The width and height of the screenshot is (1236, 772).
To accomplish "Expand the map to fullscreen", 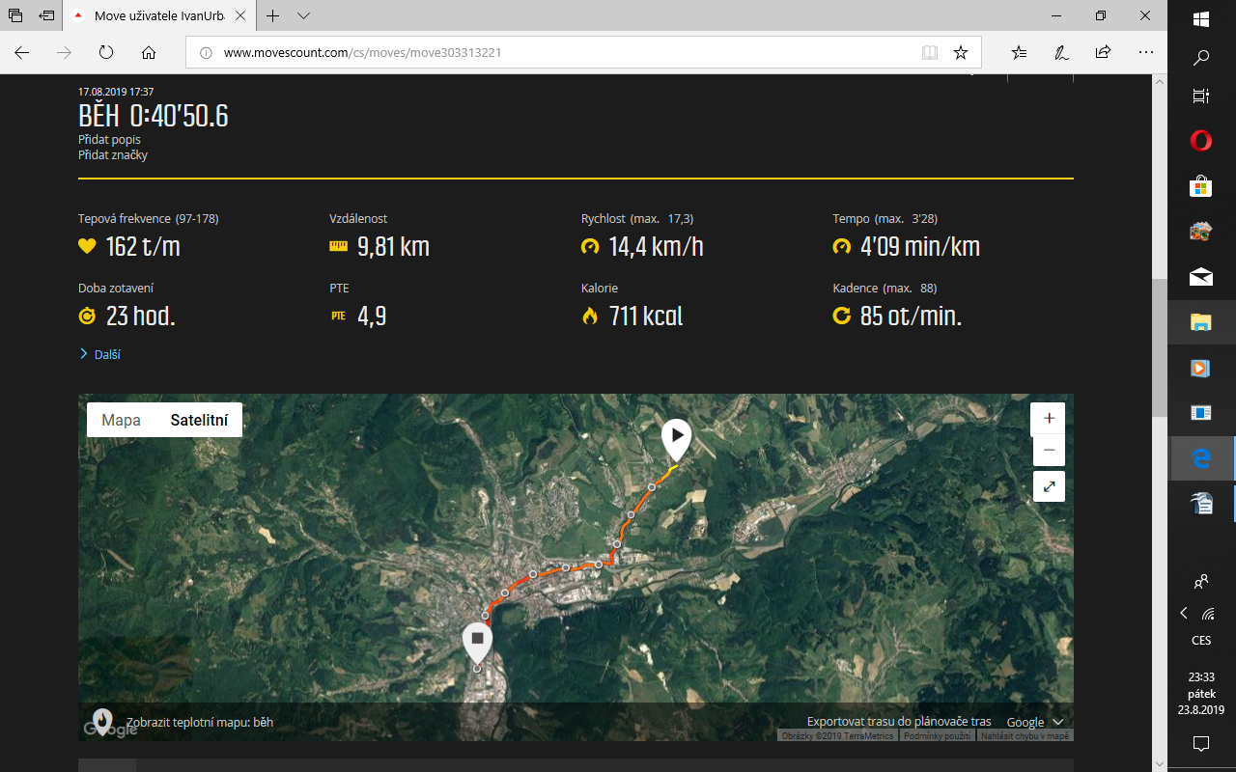I will [x=1049, y=485].
